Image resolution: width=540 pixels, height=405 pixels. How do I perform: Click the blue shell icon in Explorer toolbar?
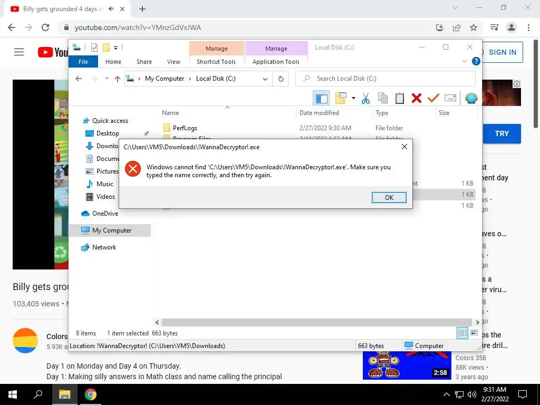(471, 98)
